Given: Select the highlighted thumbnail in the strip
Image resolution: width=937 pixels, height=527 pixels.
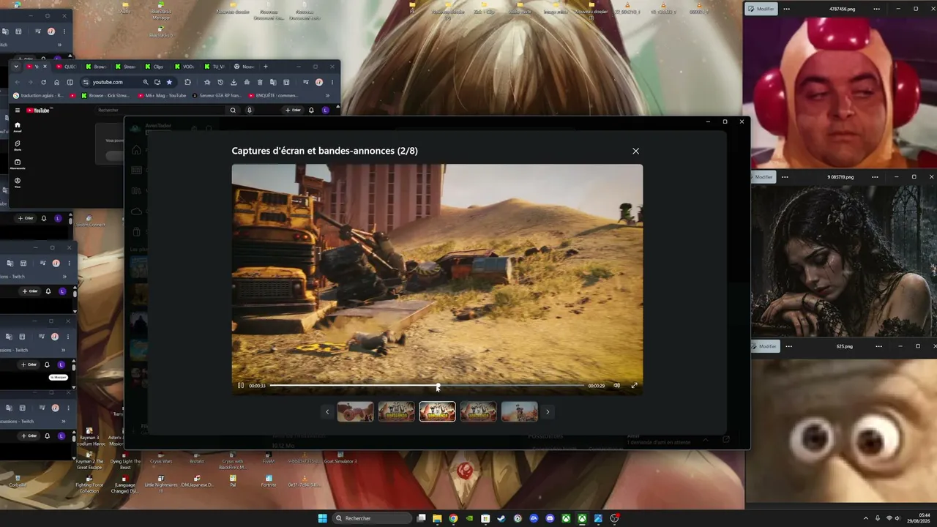Looking at the screenshot, I should tap(437, 412).
